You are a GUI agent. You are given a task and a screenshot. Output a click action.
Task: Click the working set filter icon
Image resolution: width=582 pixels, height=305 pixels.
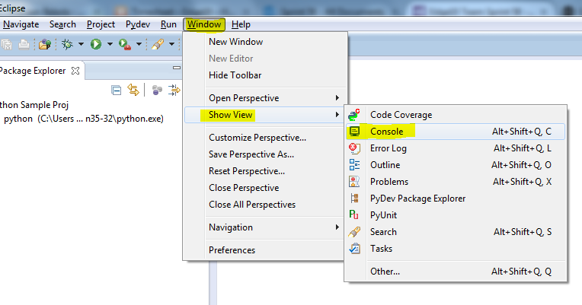coord(158,90)
